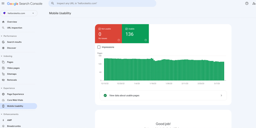Open the hamburger main menu icon
256x128 pixels.
(x=3, y=4)
